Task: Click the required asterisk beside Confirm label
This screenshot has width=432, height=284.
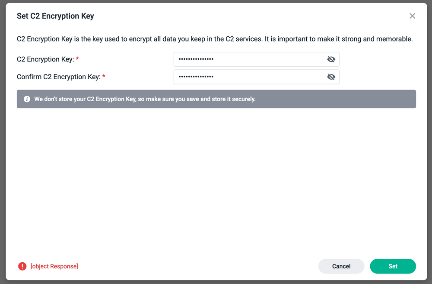Action: tap(104, 77)
